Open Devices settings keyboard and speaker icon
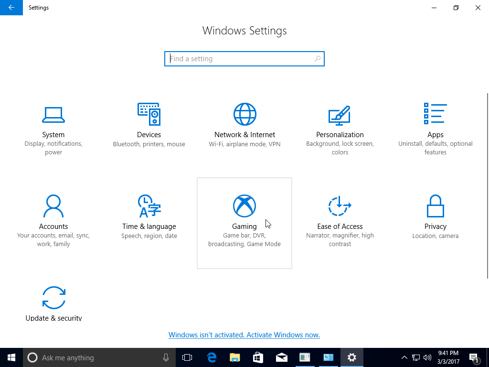The height and width of the screenshot is (367, 489). coord(149,114)
